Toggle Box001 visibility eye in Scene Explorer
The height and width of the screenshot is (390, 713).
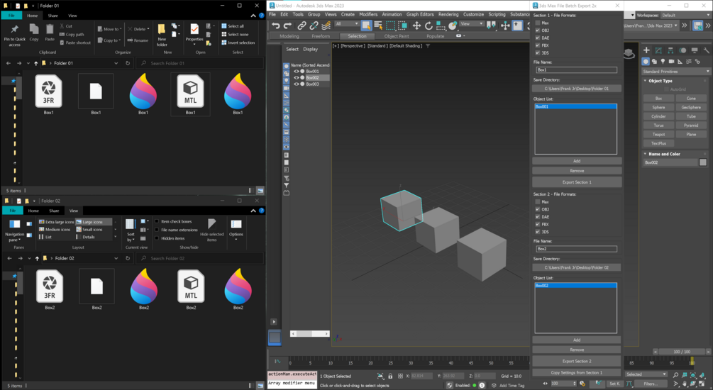(297, 72)
